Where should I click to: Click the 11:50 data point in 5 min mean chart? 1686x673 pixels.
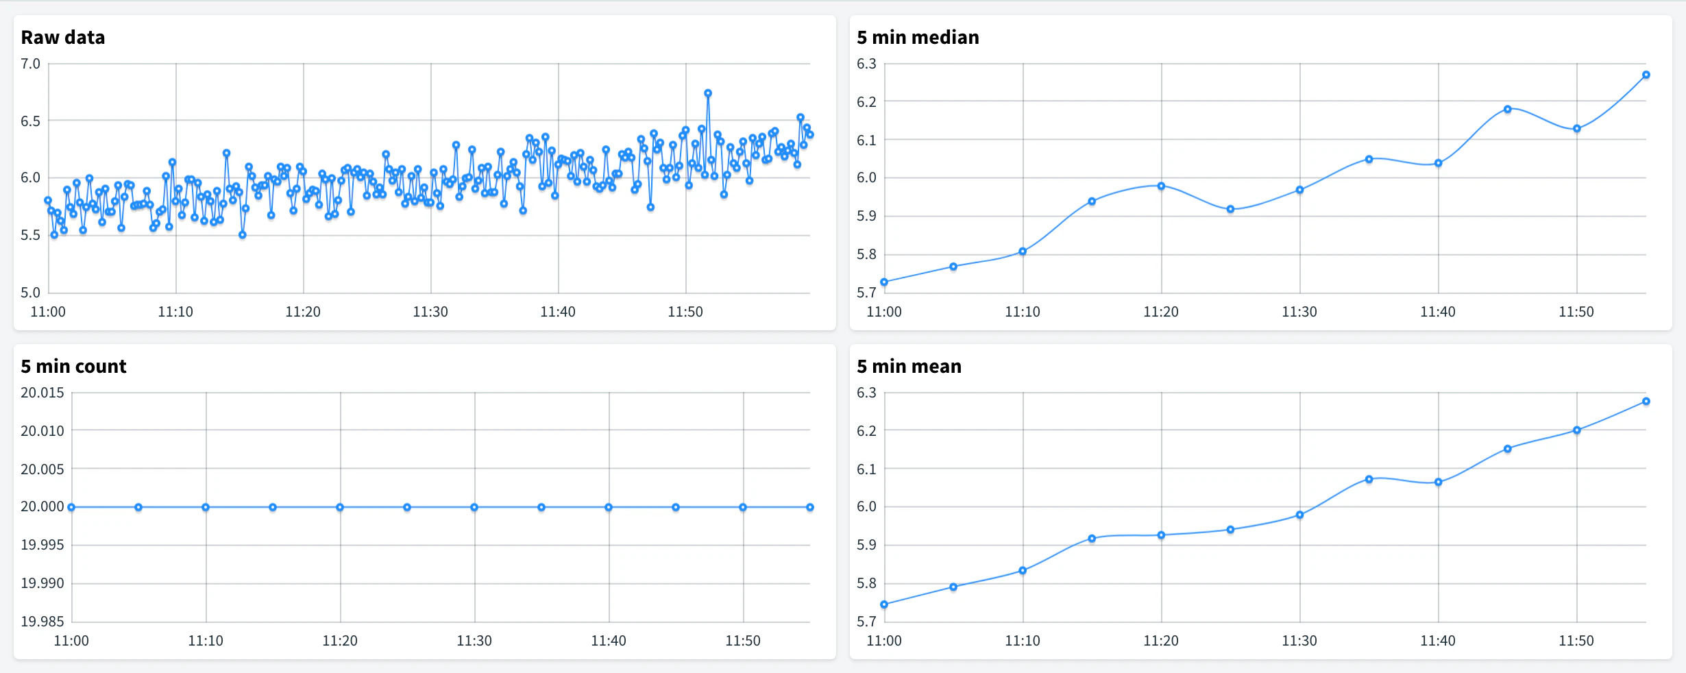tap(1577, 430)
